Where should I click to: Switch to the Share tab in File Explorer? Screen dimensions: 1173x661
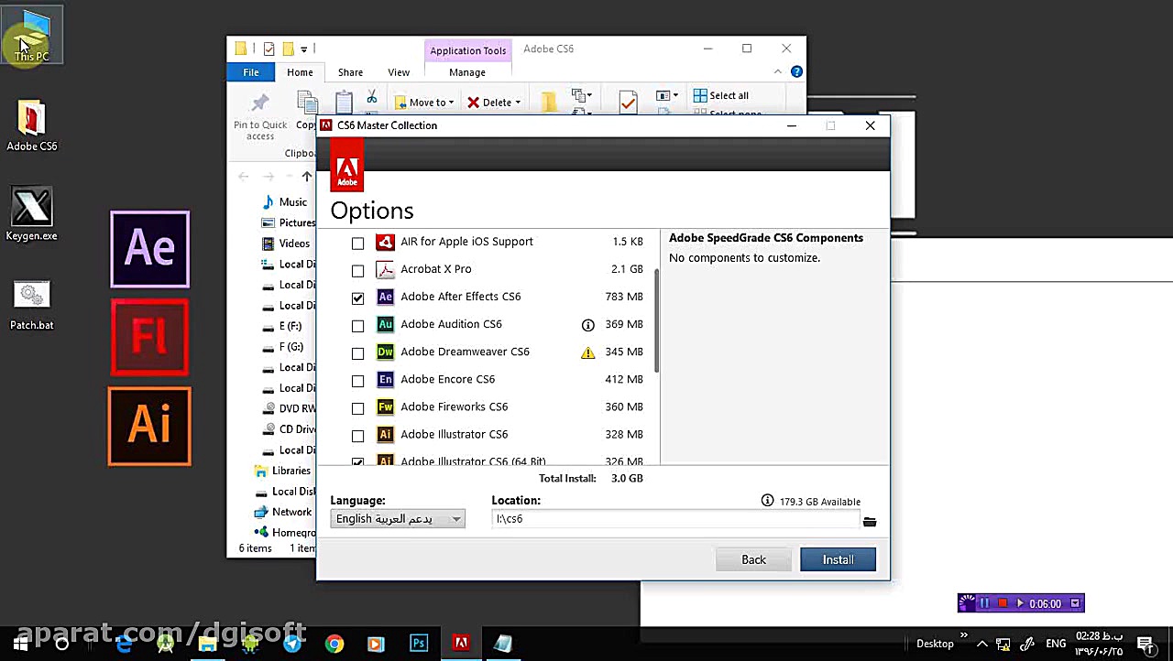pyautogui.click(x=350, y=72)
